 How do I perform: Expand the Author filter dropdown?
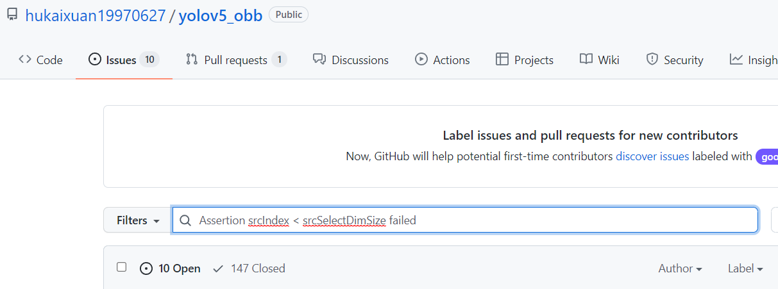pyautogui.click(x=680, y=268)
